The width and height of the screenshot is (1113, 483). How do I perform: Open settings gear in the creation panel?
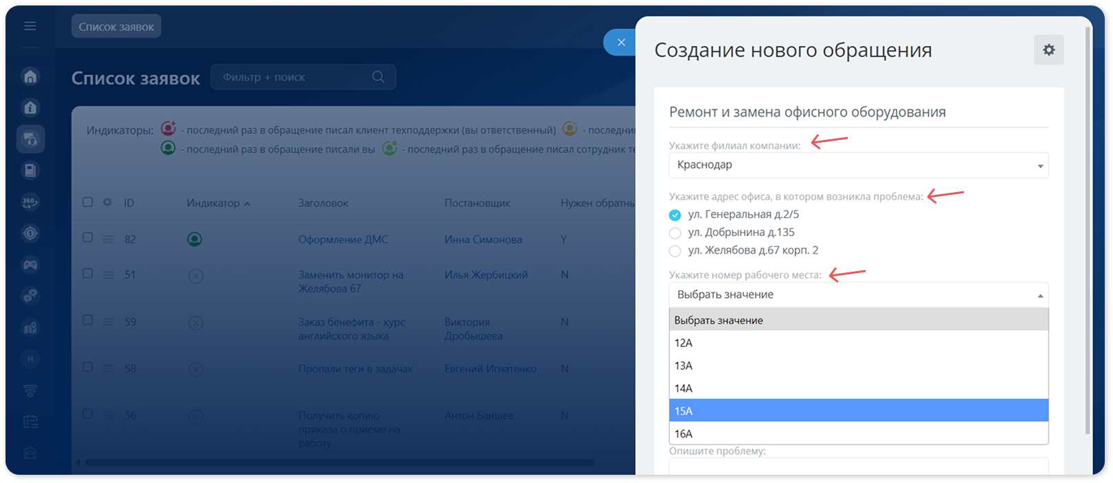tap(1048, 50)
